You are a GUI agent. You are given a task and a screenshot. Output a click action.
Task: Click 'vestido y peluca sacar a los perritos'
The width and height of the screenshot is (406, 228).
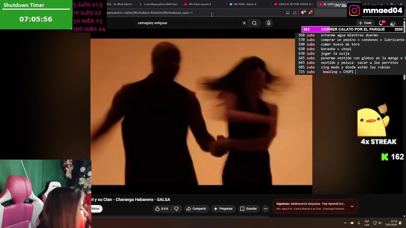(359, 63)
